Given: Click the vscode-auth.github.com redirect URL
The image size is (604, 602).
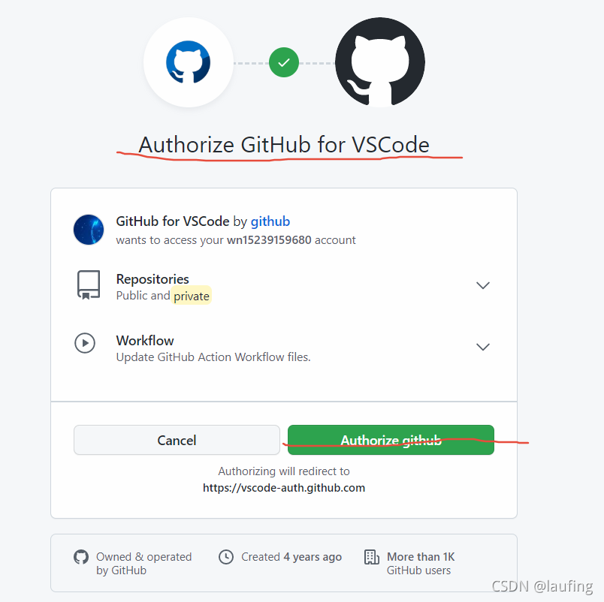Looking at the screenshot, I should click(x=284, y=488).
